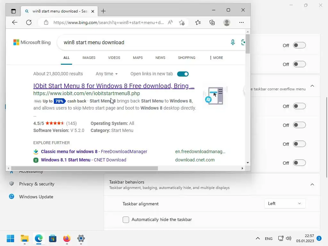
Task: Open Windows Update in Settings sidebar
Action: point(36,197)
